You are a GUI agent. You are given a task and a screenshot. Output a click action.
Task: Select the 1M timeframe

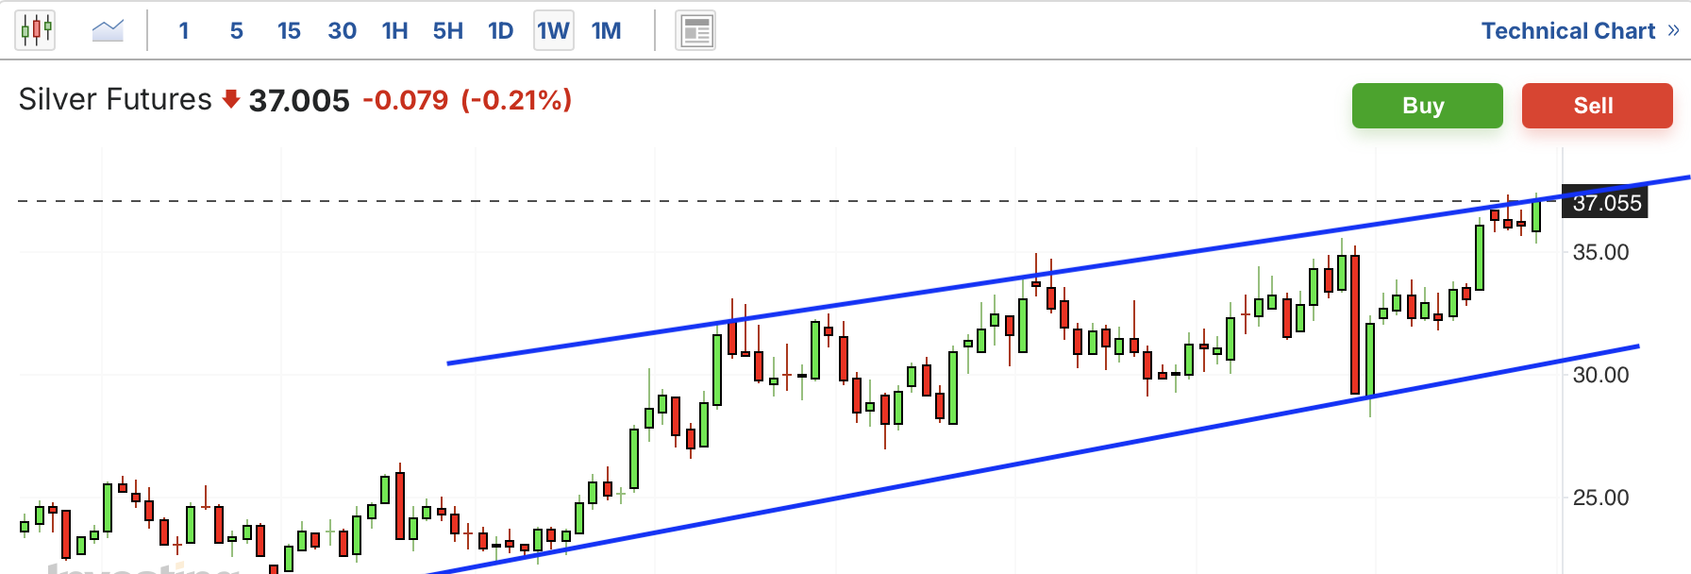[x=606, y=31]
